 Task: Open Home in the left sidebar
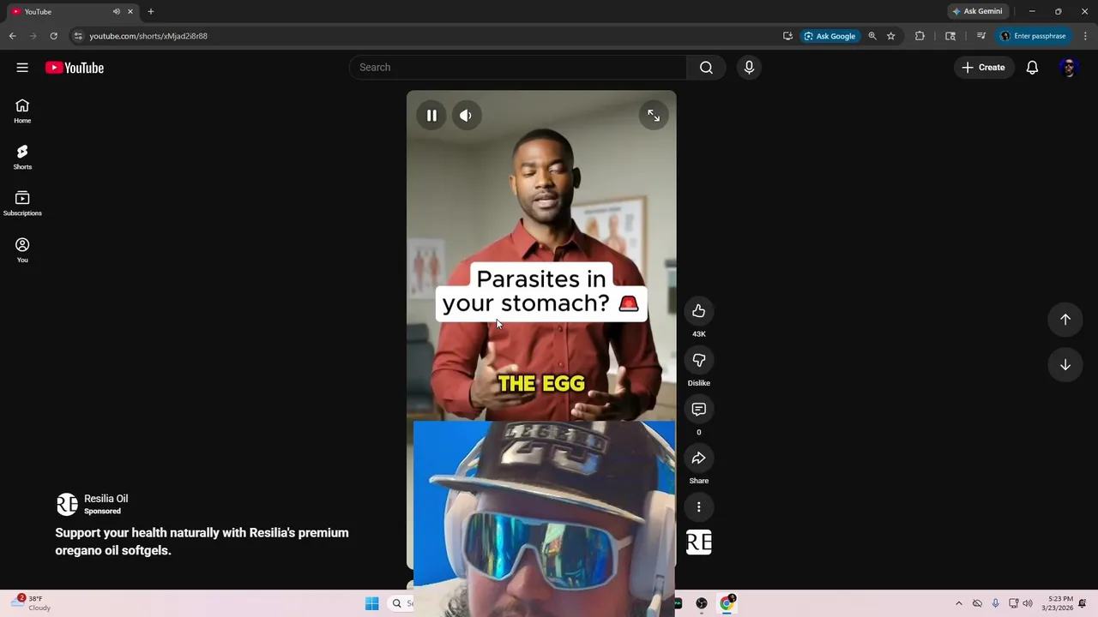tap(22, 111)
